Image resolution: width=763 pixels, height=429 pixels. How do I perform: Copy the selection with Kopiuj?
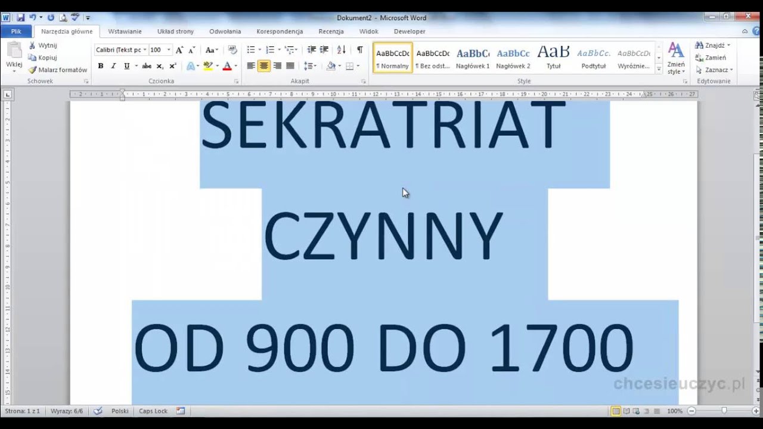[42, 58]
